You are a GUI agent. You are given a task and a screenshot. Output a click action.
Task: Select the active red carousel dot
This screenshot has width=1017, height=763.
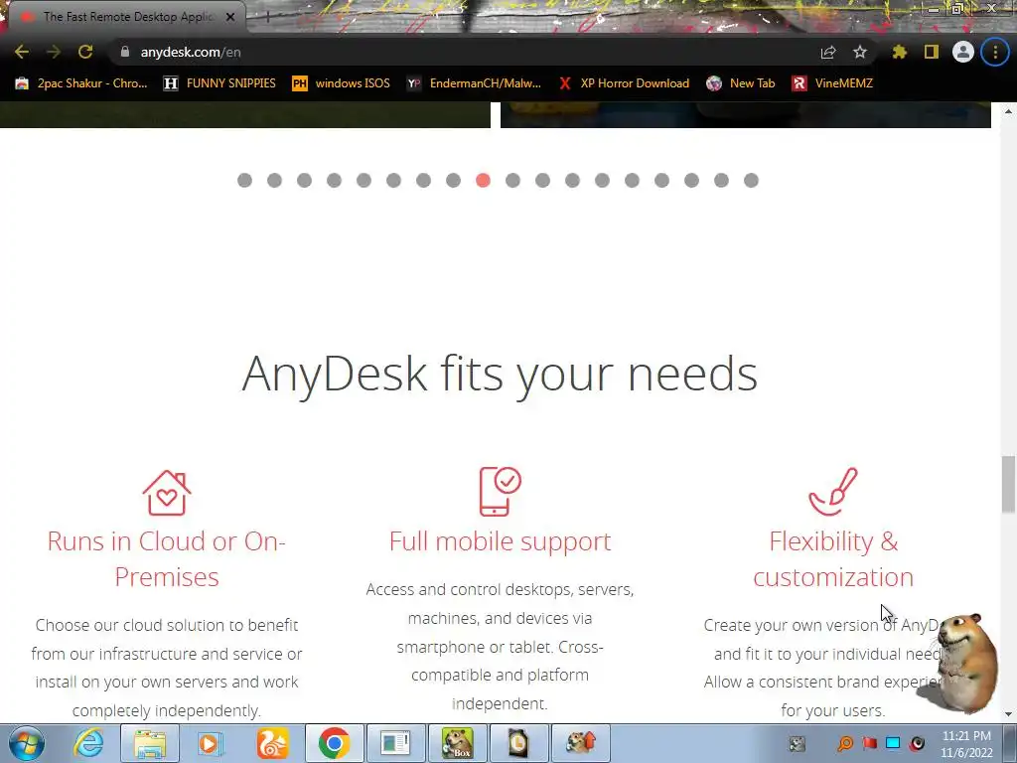(484, 181)
